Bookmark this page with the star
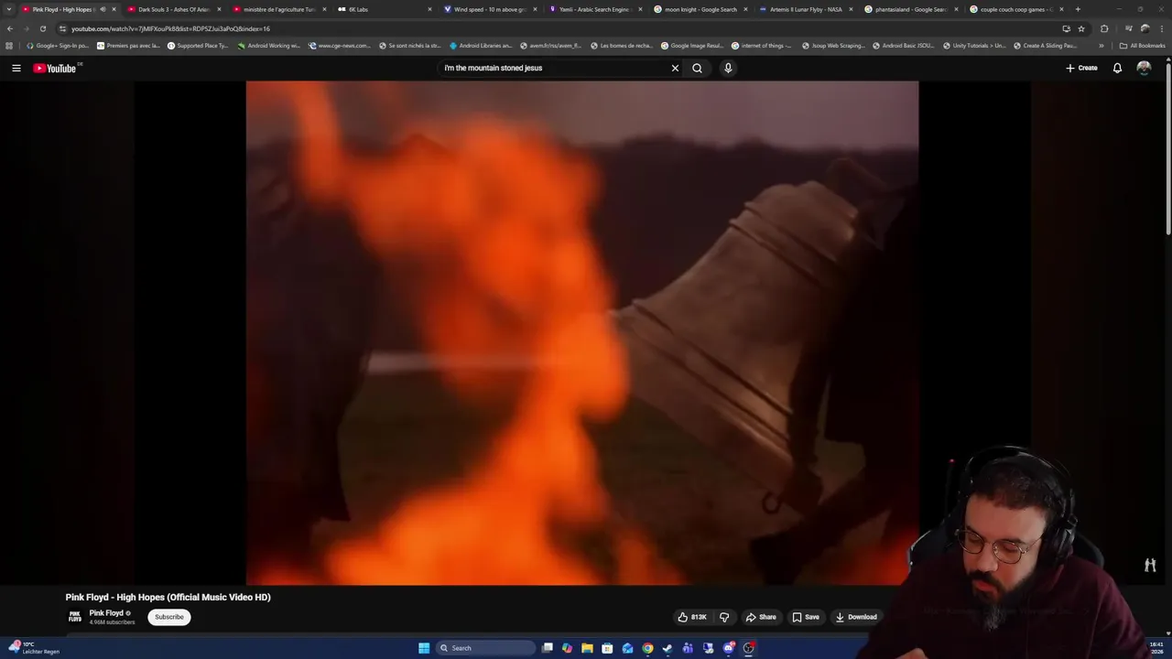 tap(1081, 28)
